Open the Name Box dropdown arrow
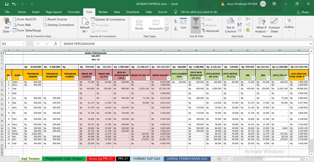314x162 pixels. point(24,44)
